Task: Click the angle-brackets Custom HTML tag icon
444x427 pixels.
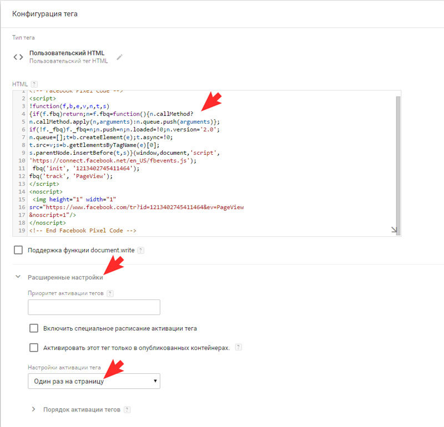Action: pyautogui.click(x=18, y=57)
